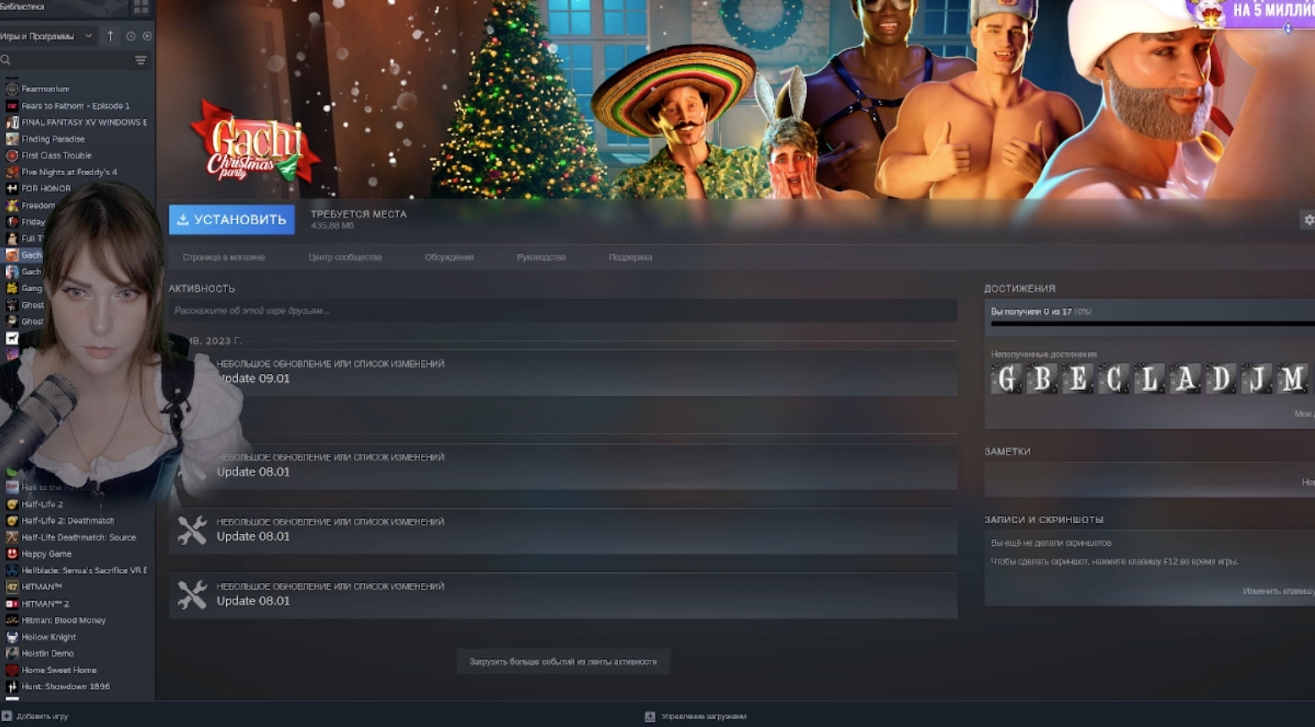Open the 'Центр сообщества' tab
1315x727 pixels.
point(345,257)
